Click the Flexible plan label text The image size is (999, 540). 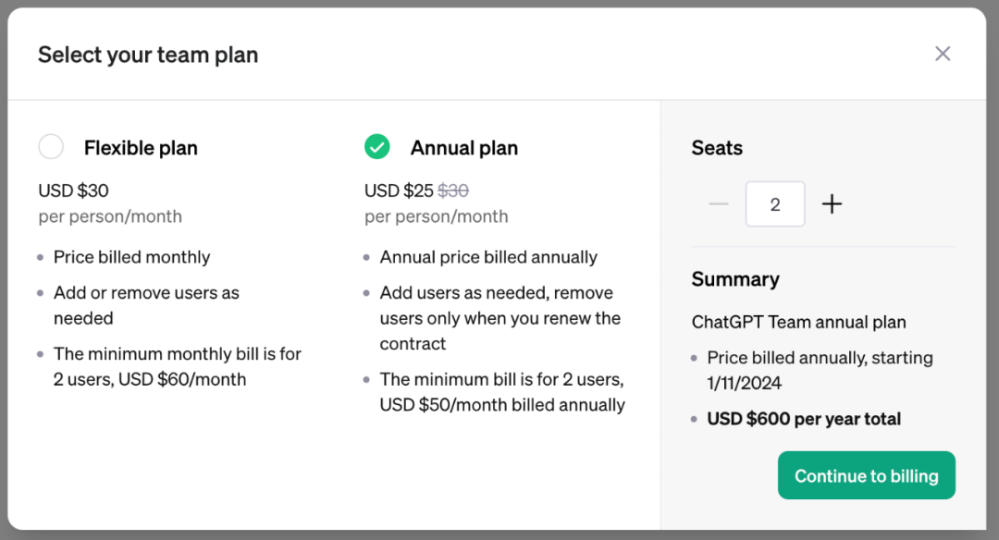[x=141, y=148]
